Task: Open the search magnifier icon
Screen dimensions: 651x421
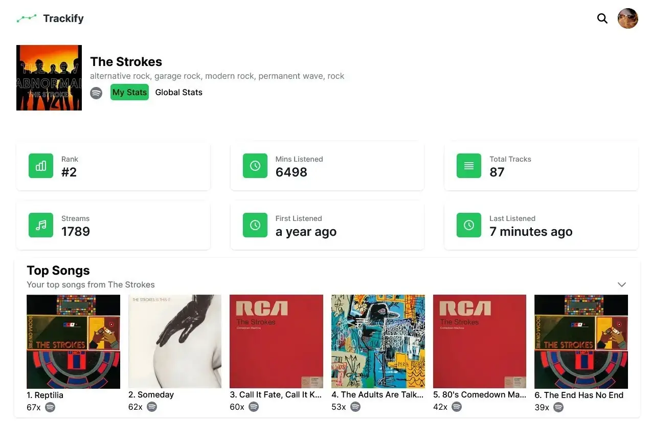Action: [602, 18]
